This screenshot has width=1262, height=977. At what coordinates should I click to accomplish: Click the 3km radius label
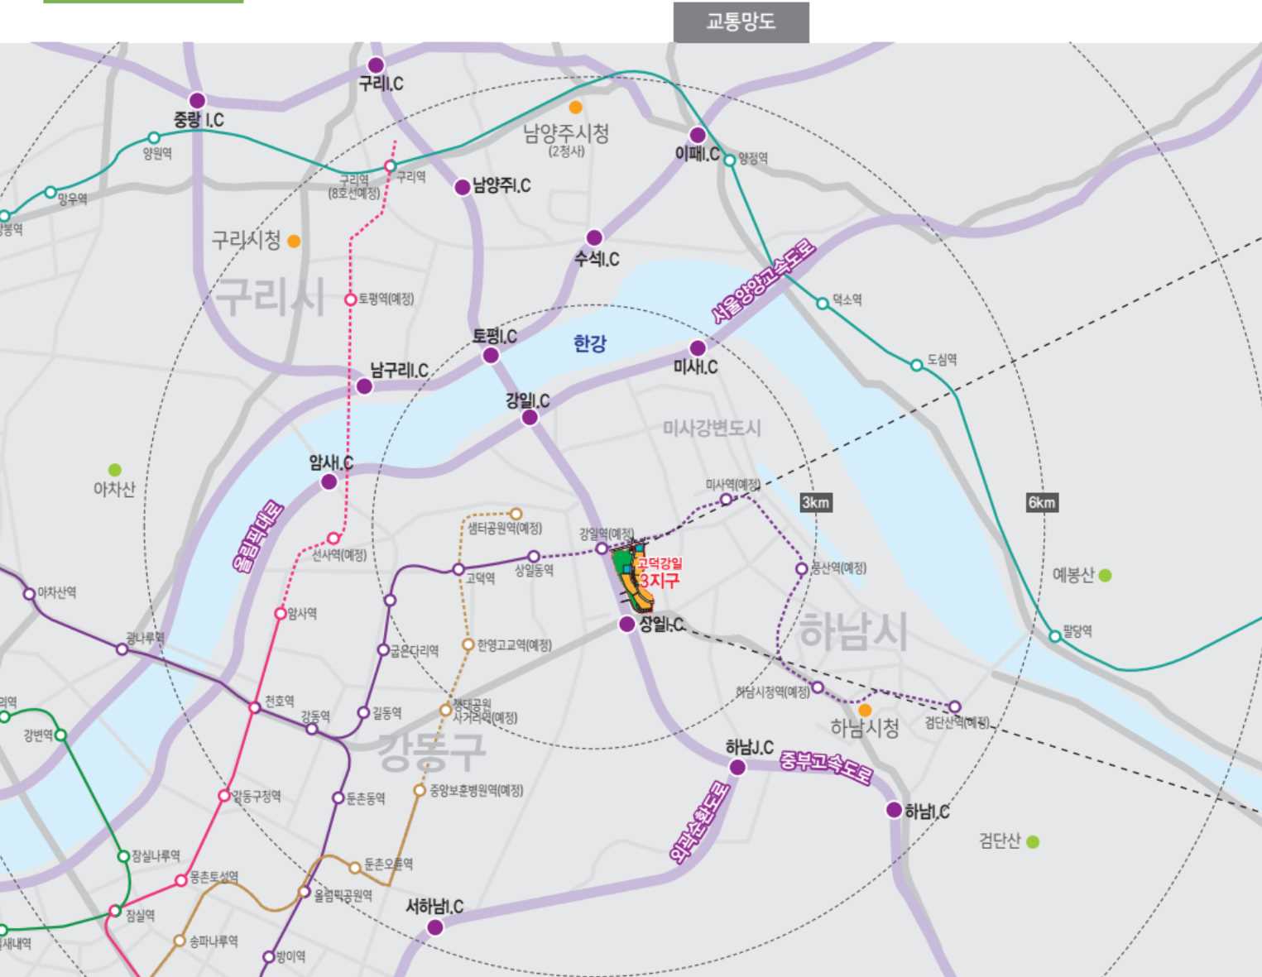[x=815, y=502]
